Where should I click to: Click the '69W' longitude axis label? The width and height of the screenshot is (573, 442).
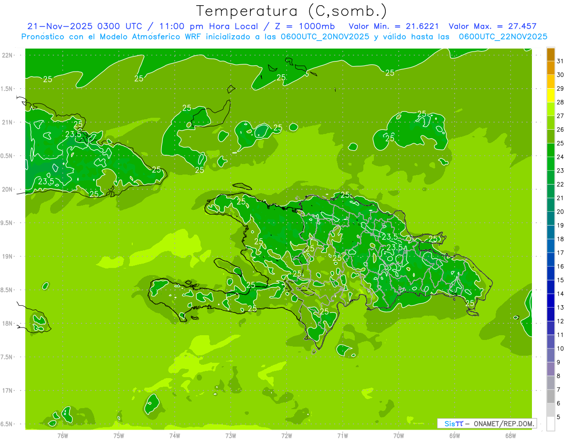pos(455,435)
